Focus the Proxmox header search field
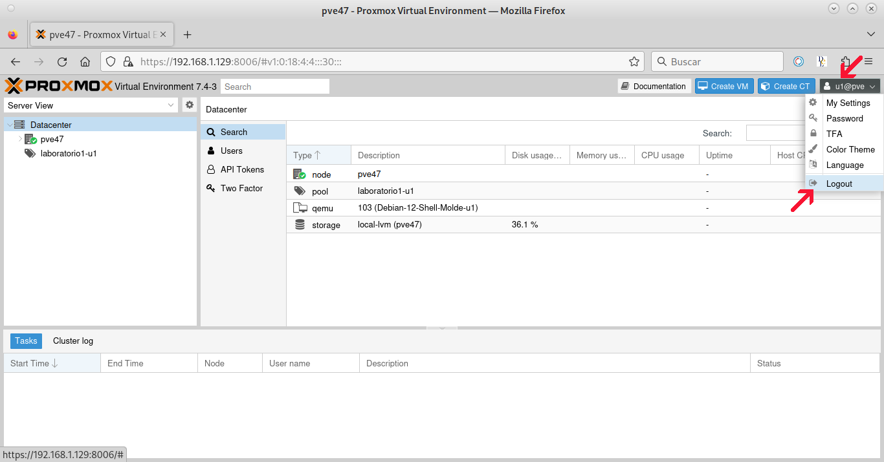Viewport: 884px width, 462px height. [x=275, y=87]
